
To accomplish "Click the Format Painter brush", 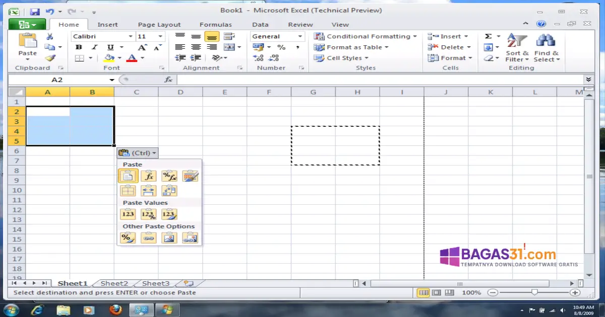I will click(49, 58).
